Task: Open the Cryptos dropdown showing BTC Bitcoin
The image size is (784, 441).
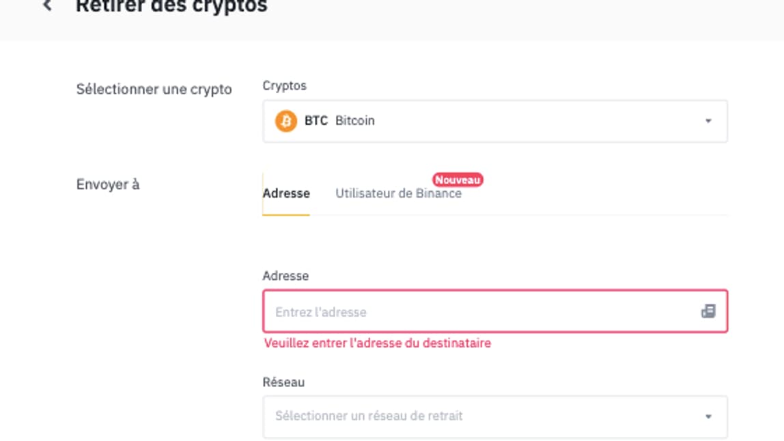Action: (x=494, y=121)
